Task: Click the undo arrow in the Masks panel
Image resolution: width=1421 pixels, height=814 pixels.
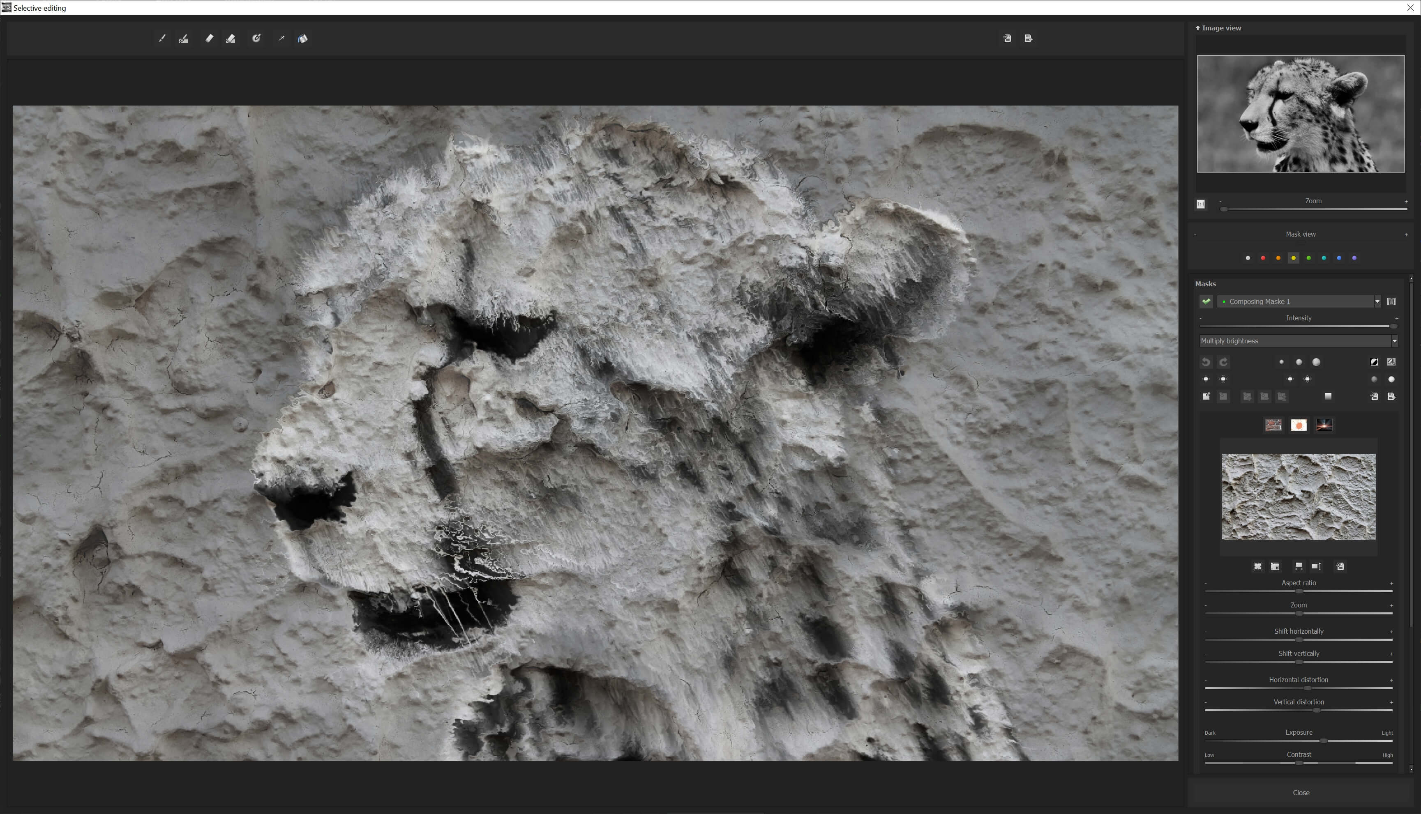Action: tap(1206, 362)
